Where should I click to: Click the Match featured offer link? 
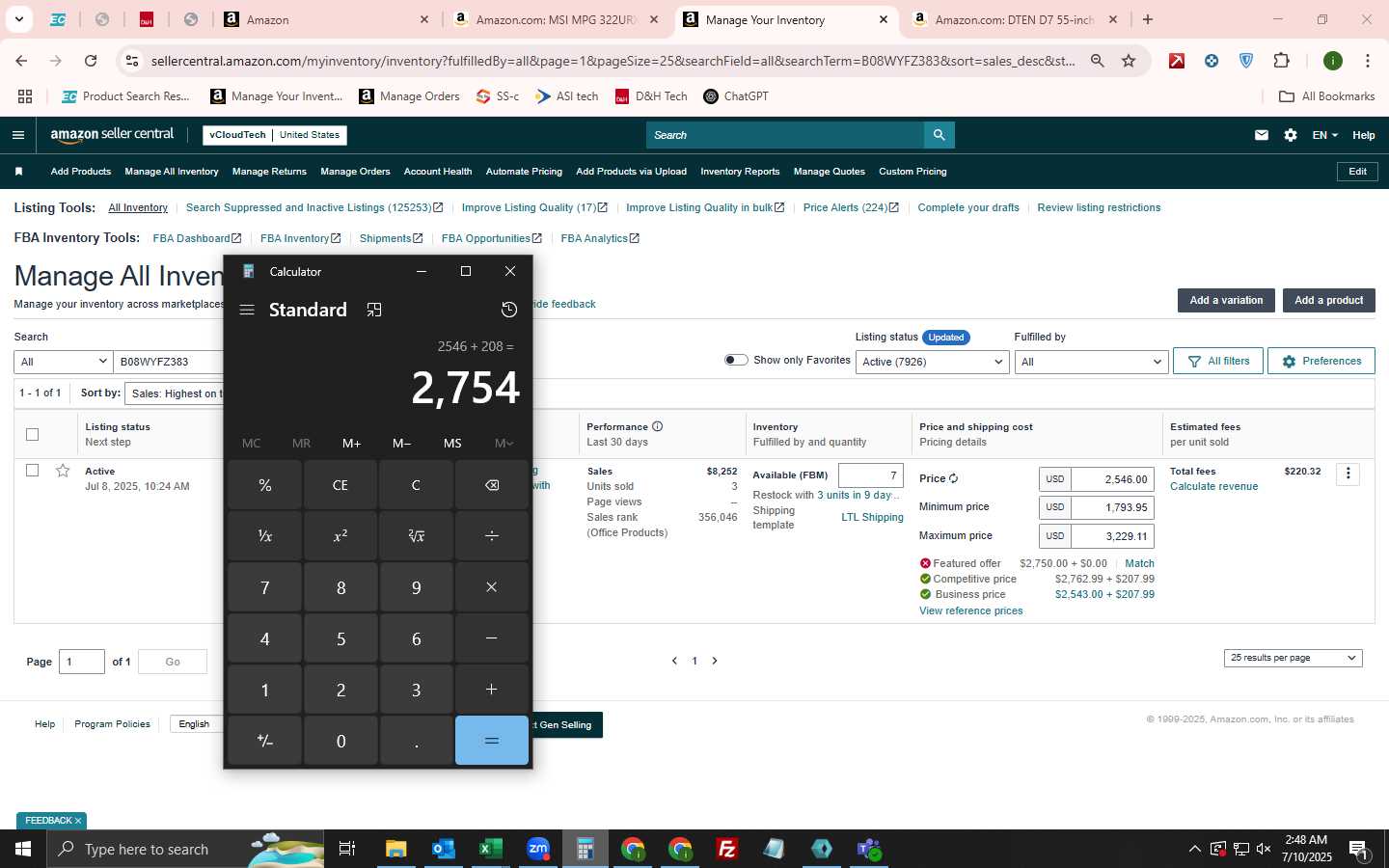point(1139,563)
